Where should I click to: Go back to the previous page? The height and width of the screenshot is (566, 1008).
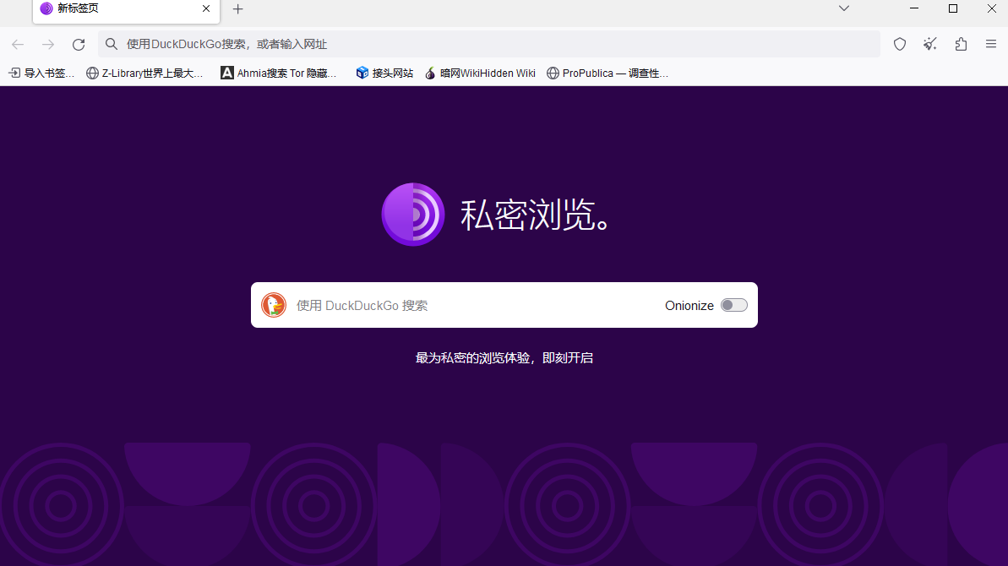pyautogui.click(x=18, y=44)
